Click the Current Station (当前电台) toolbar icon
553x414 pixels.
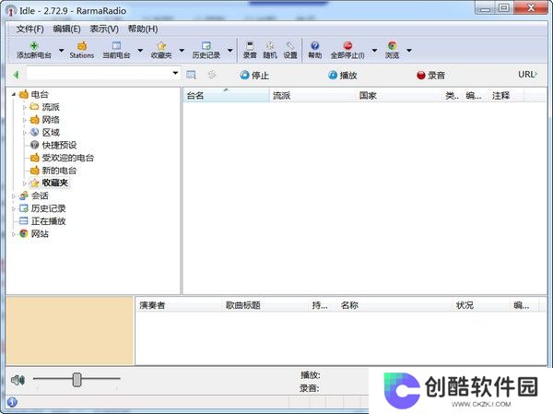pos(116,45)
